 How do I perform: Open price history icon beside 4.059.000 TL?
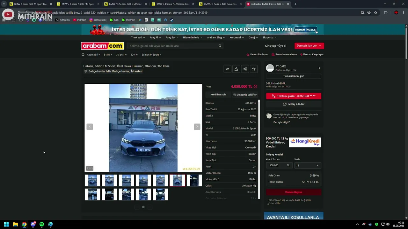coord(255,87)
